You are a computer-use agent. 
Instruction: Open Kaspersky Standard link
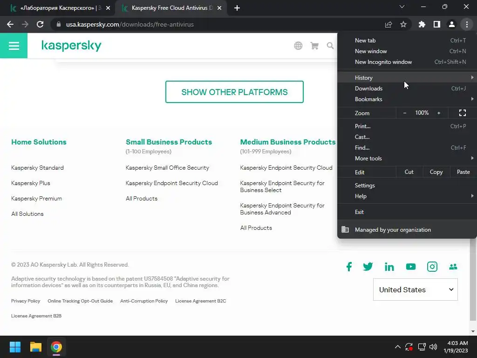37,168
